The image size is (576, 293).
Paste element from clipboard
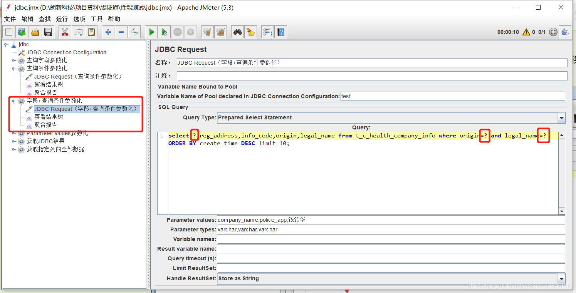[x=91, y=32]
